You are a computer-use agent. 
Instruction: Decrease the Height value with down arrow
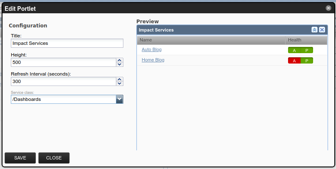(x=120, y=64)
